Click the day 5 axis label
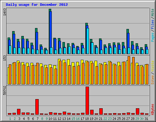The width and height of the screenshot is (156, 122). pos(28,119)
